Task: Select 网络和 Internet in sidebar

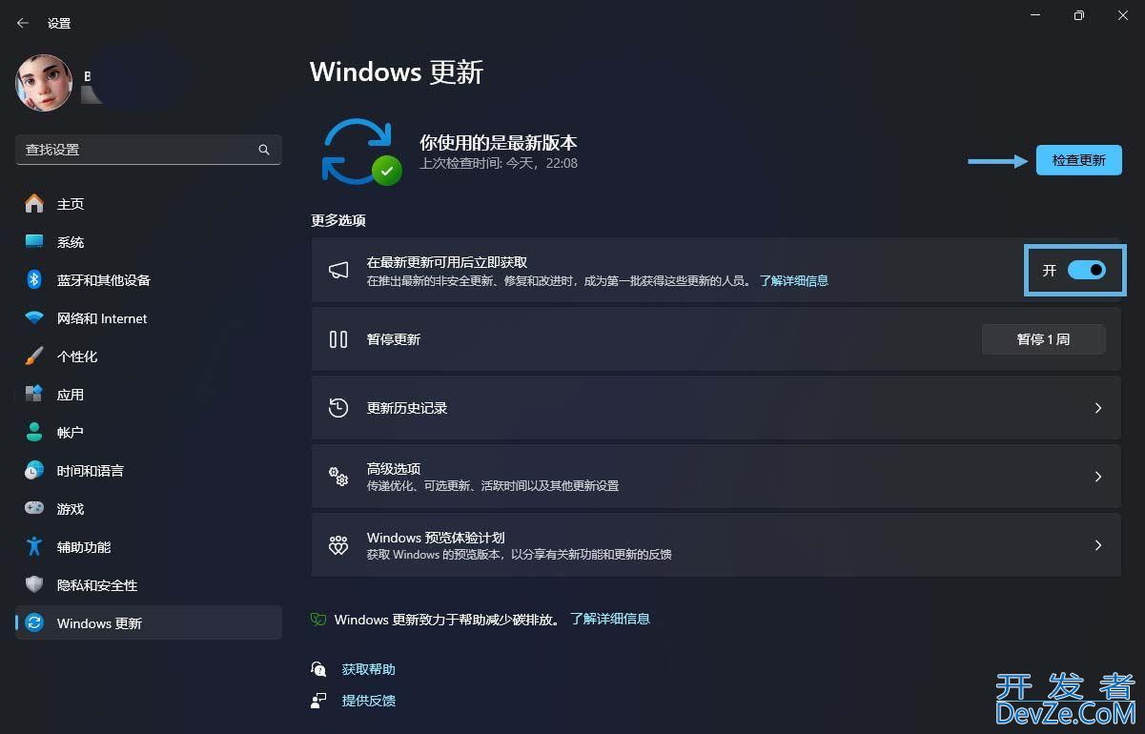Action: pyautogui.click(x=149, y=318)
